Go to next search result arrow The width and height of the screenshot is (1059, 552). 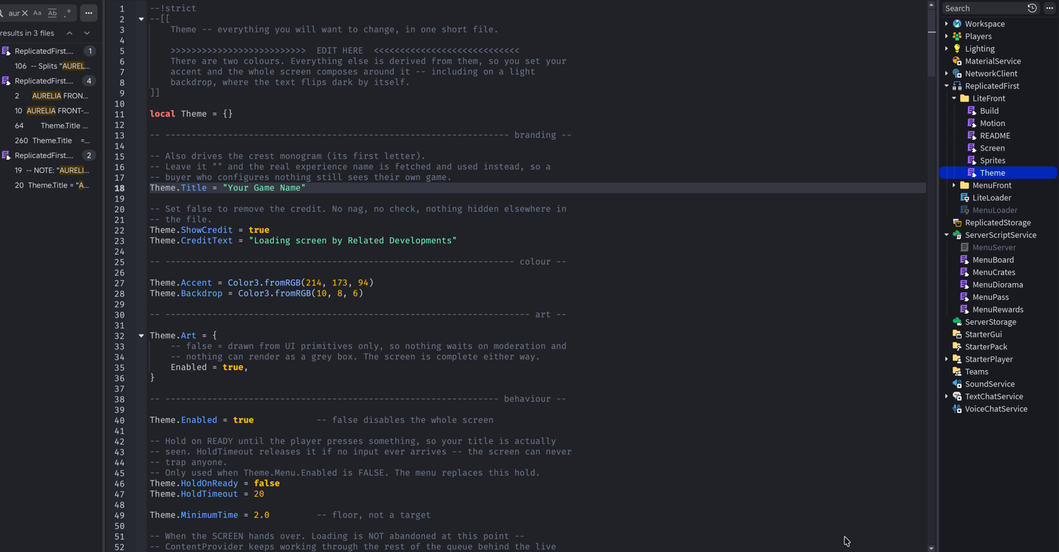[x=87, y=33]
